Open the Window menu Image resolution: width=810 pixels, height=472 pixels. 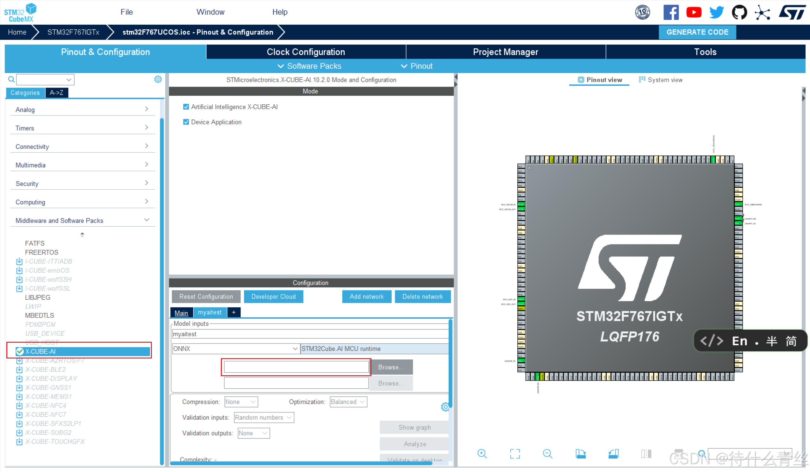pyautogui.click(x=210, y=12)
